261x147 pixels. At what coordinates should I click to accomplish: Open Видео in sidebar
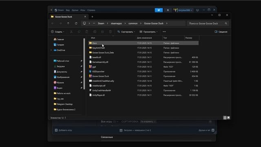[58, 88]
